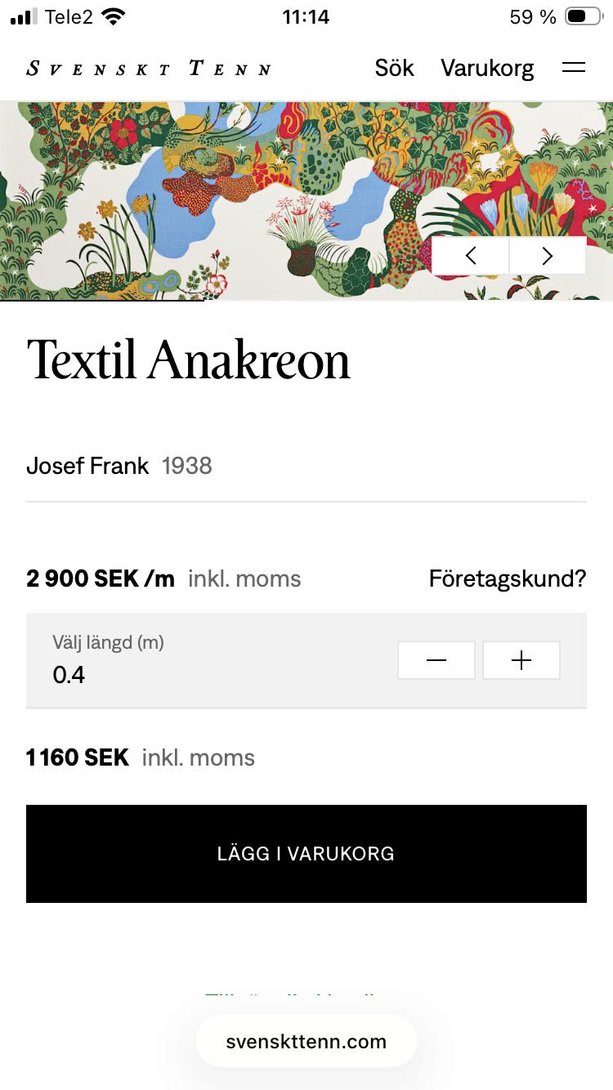Show the next product image

(x=548, y=256)
